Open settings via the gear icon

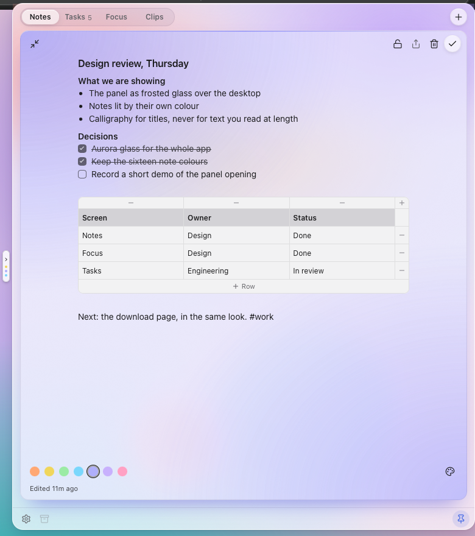(26, 519)
